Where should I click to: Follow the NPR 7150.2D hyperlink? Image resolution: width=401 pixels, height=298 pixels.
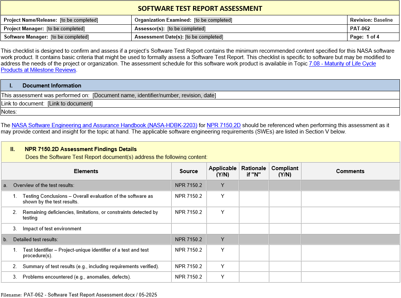[x=223, y=125]
